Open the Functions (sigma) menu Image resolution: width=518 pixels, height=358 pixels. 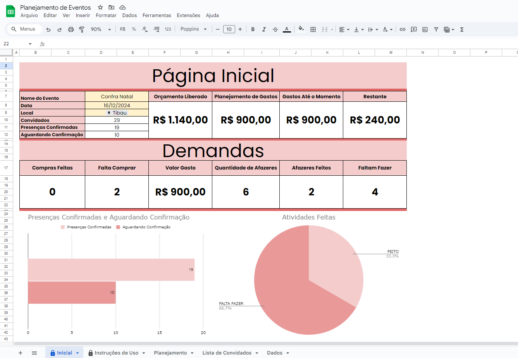point(461,29)
